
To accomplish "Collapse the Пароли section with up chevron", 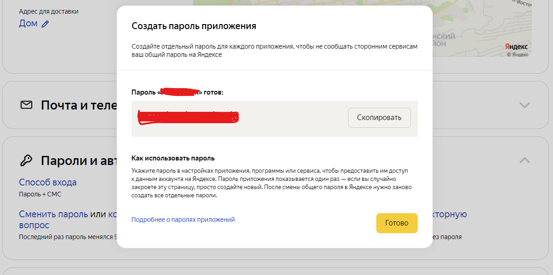I will coord(525,160).
